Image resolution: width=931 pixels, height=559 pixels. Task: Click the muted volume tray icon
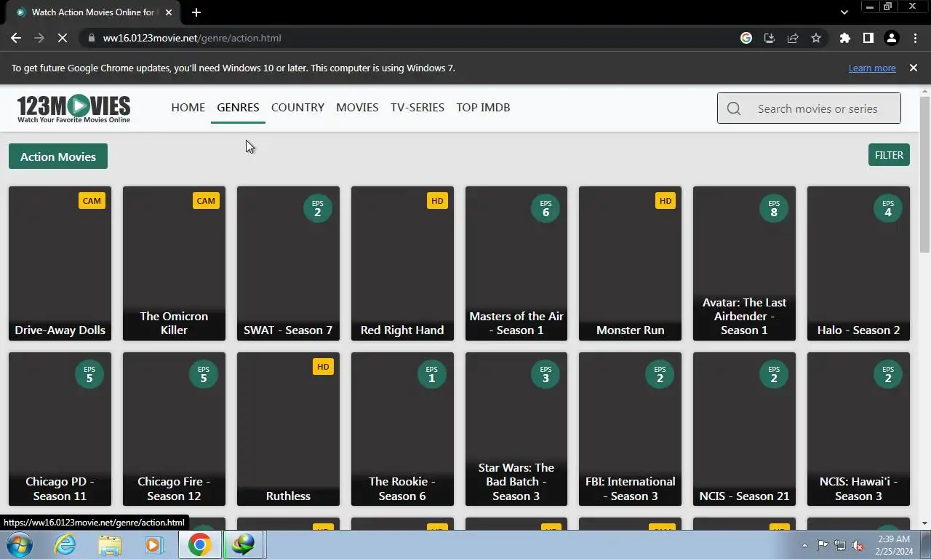(x=858, y=545)
